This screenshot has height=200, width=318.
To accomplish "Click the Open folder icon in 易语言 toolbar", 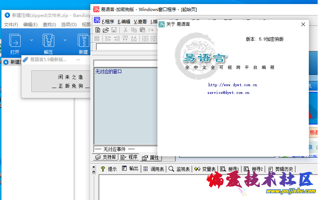I will point(106,30).
